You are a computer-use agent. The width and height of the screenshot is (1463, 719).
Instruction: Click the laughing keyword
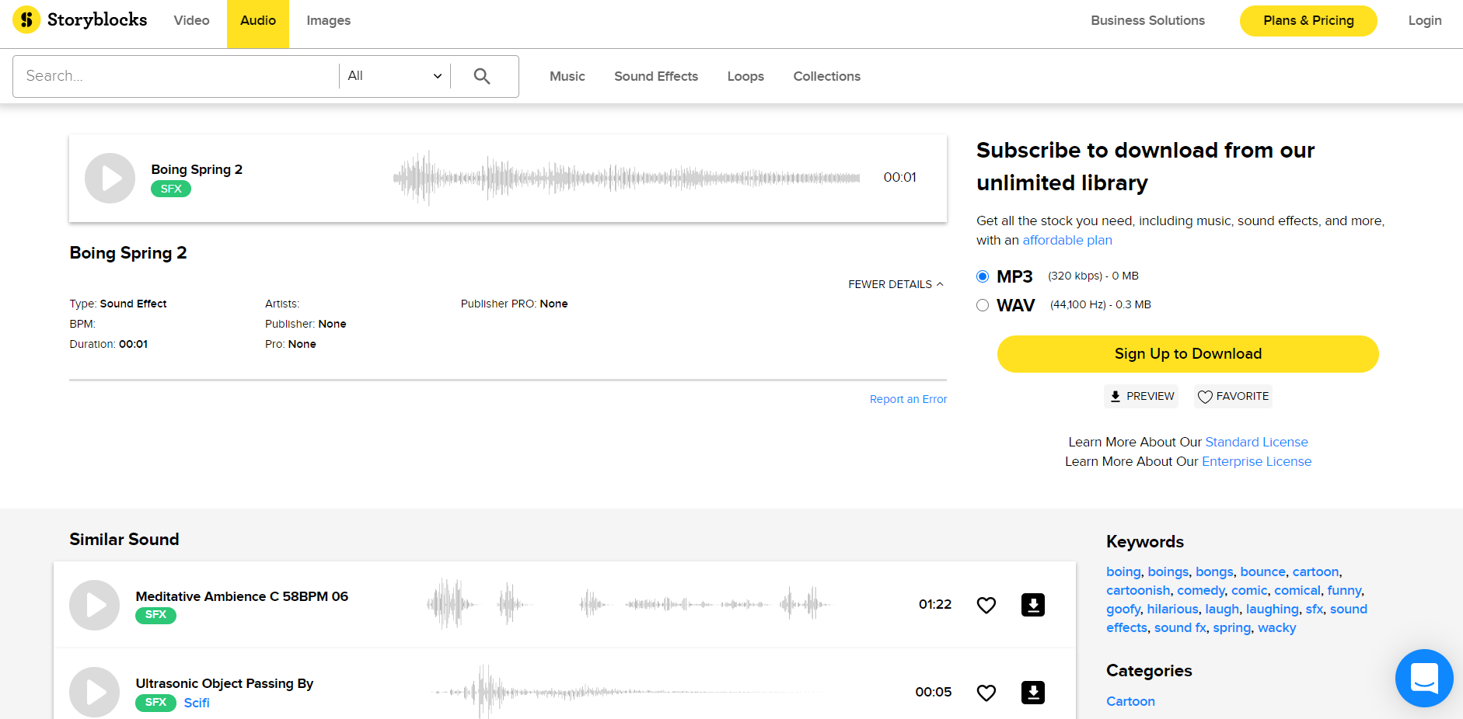click(1272, 609)
